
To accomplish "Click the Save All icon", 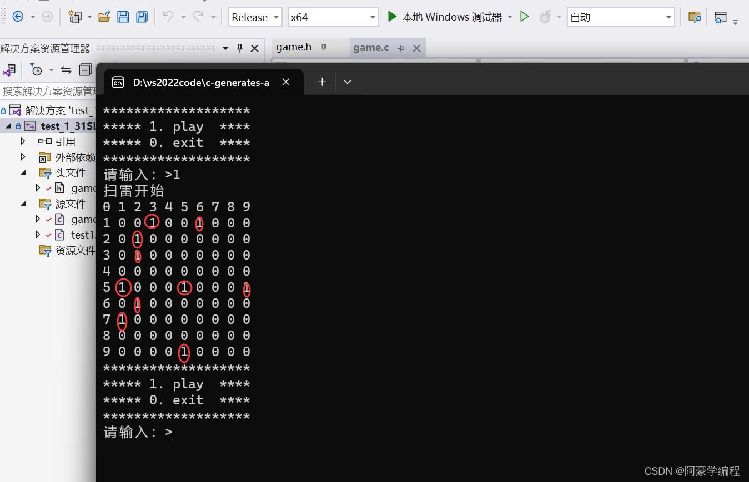I will pos(142,17).
